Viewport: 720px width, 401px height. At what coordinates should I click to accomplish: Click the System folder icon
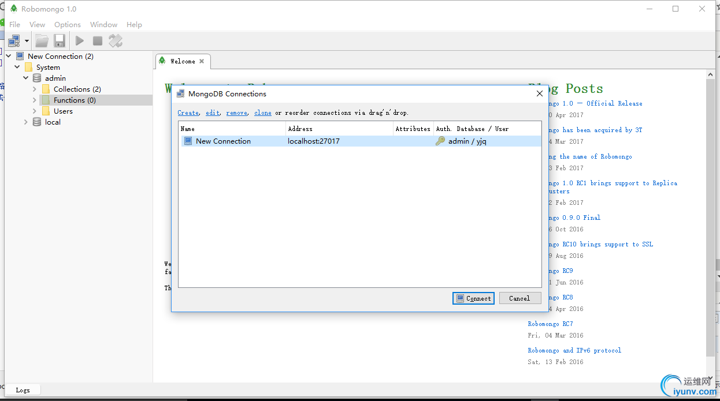tap(28, 68)
